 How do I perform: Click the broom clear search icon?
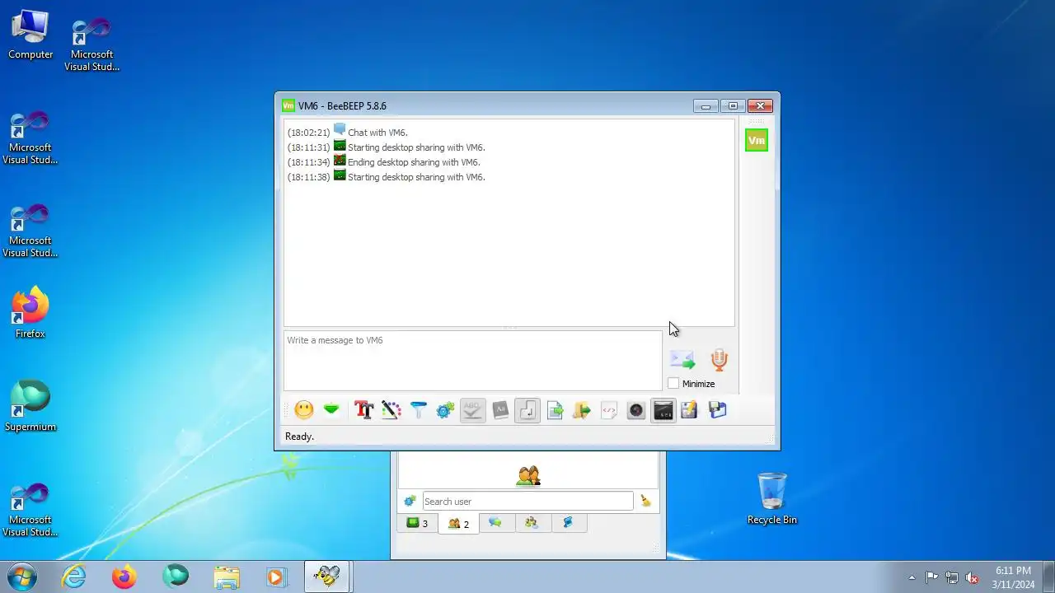(x=645, y=501)
